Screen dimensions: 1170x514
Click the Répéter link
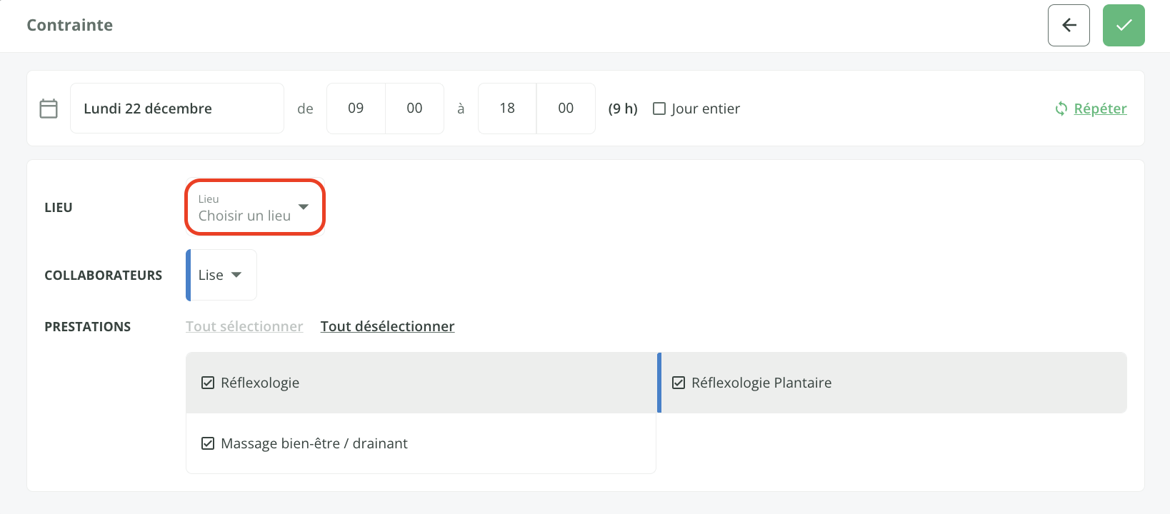1100,109
